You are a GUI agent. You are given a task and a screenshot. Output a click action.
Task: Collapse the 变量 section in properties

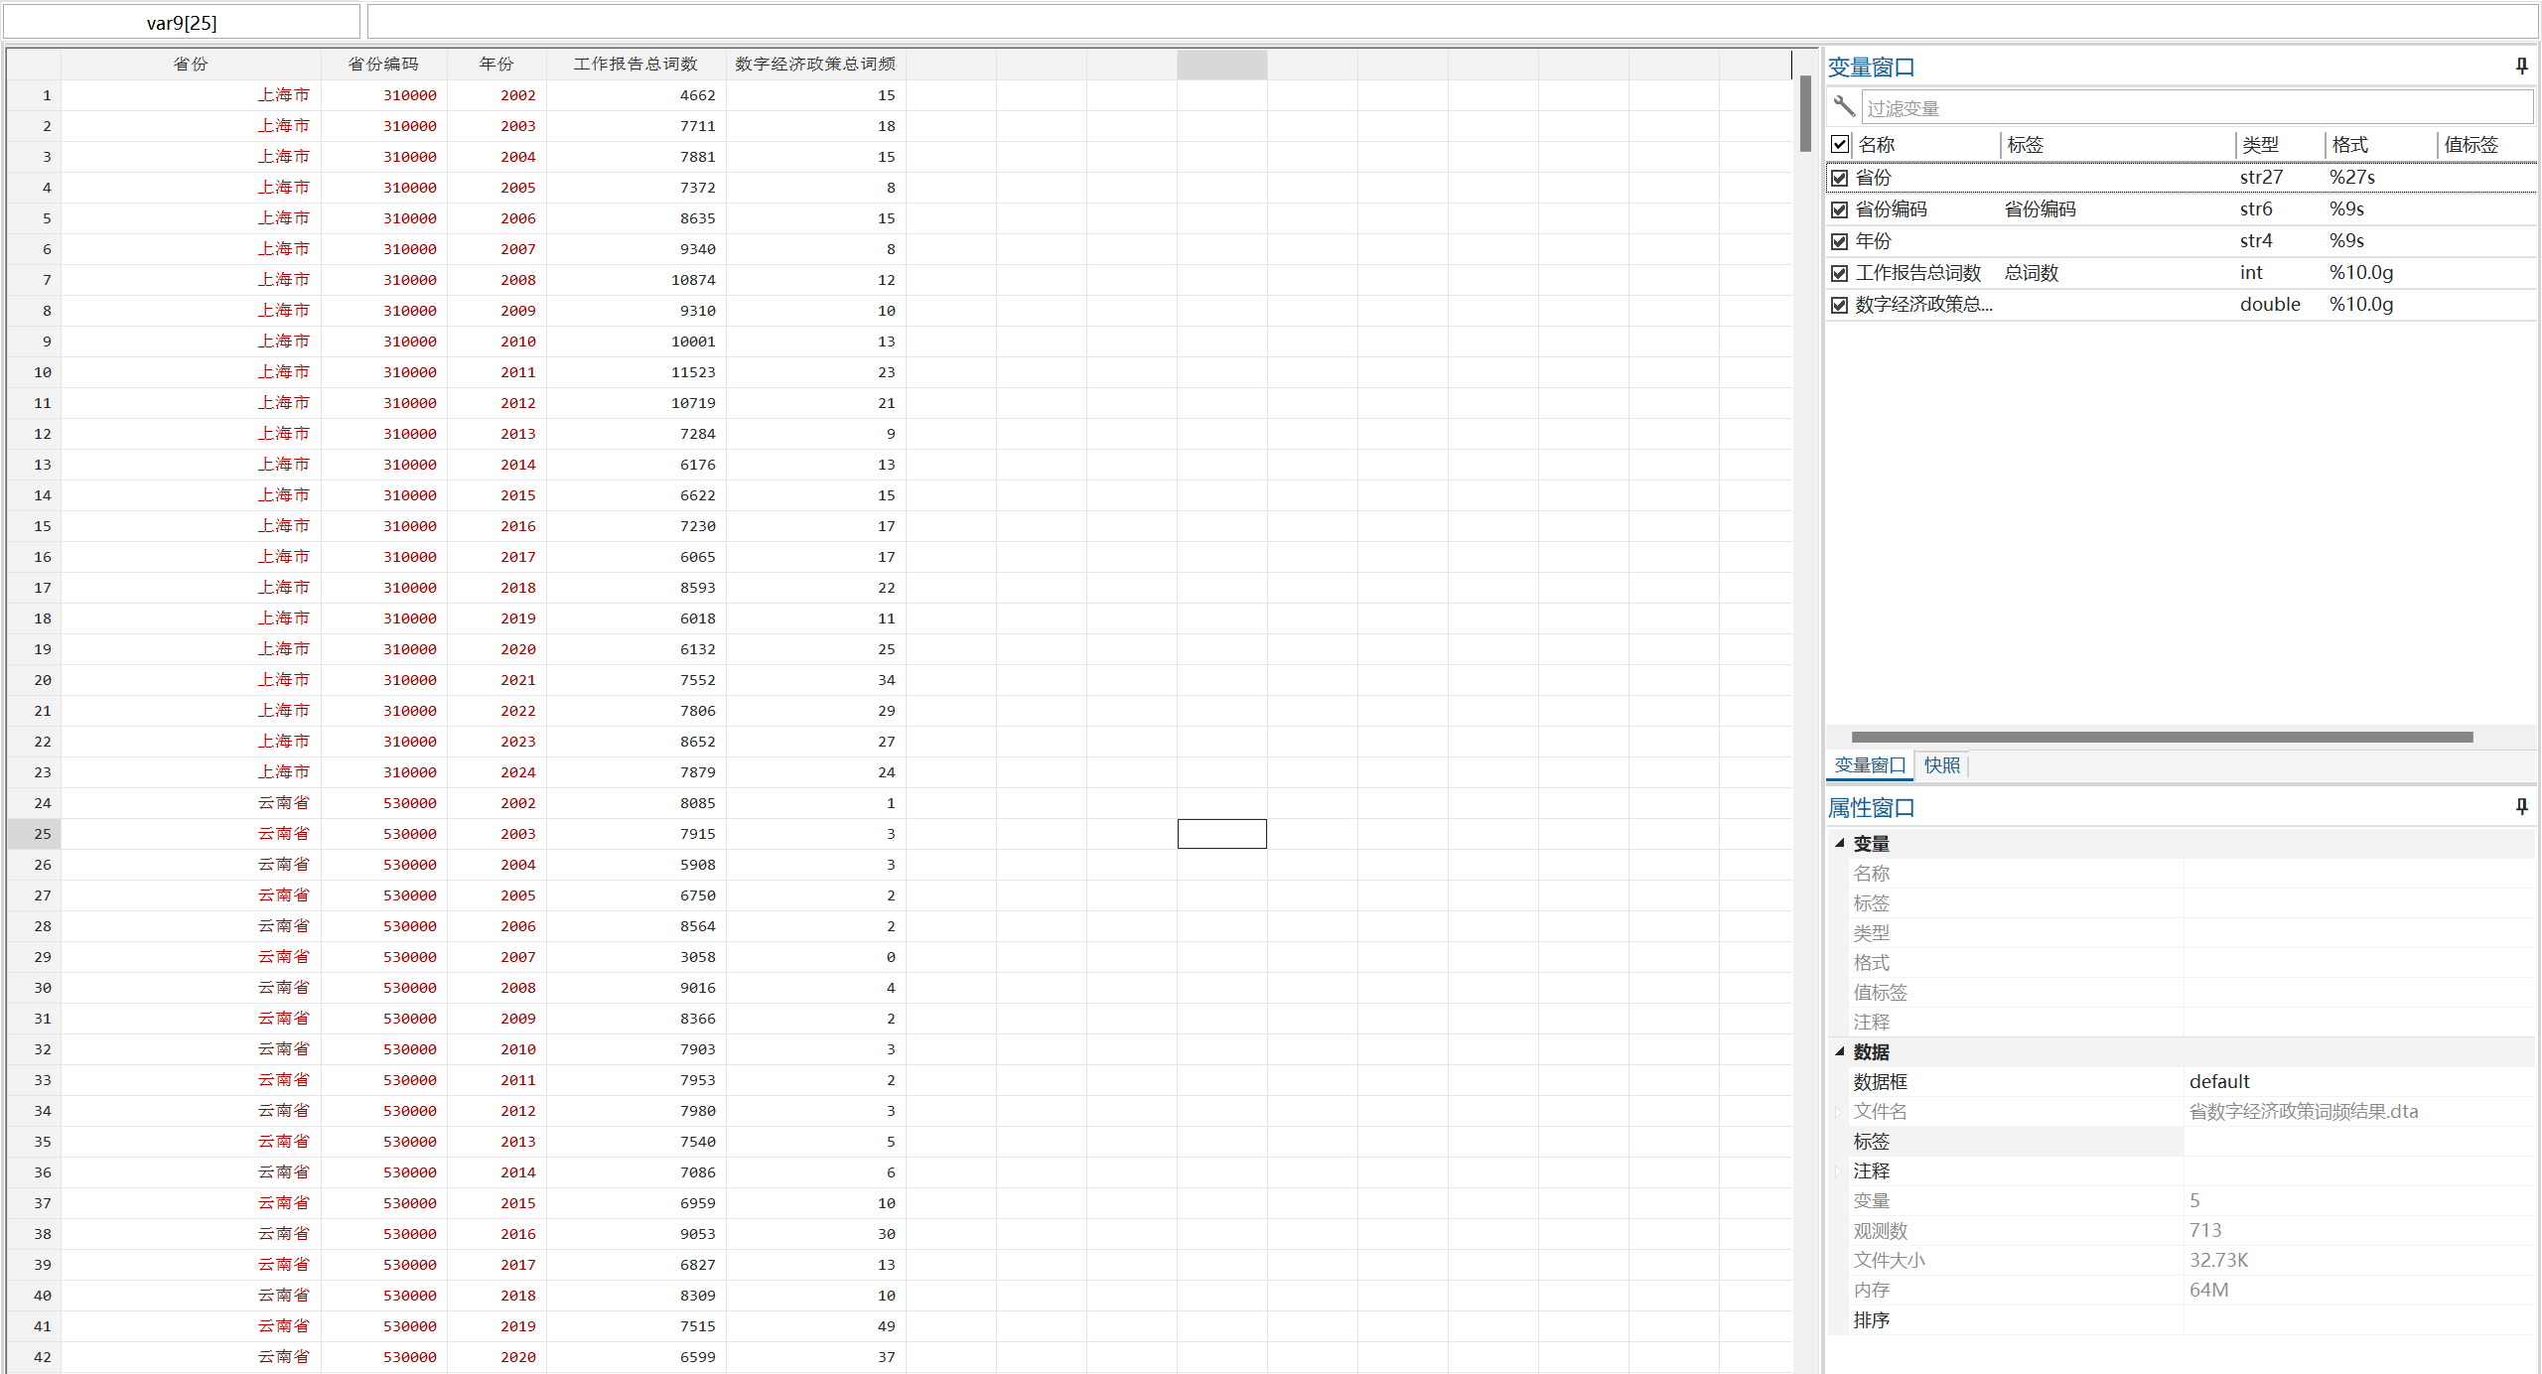1840,843
